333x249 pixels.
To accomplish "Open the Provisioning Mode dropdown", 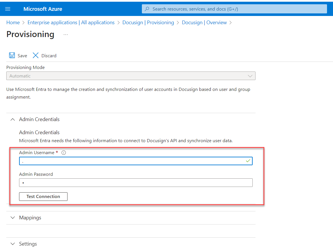I will [x=250, y=76].
